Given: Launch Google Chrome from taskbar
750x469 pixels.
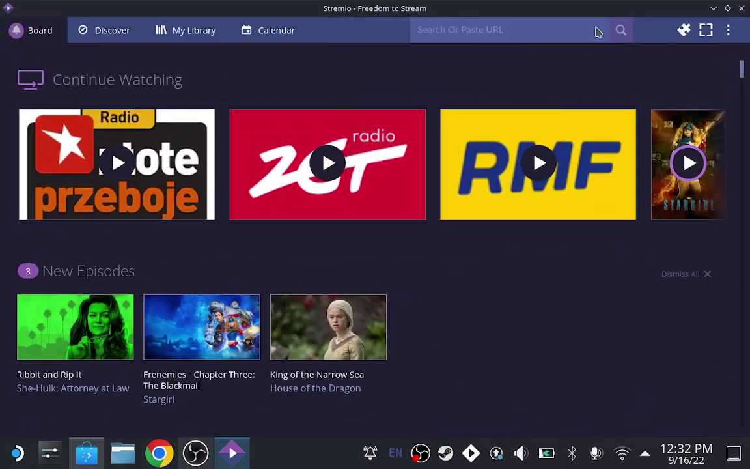Looking at the screenshot, I should (160, 453).
